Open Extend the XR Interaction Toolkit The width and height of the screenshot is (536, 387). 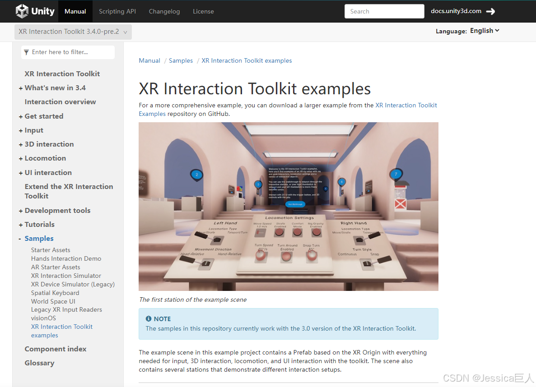(69, 191)
